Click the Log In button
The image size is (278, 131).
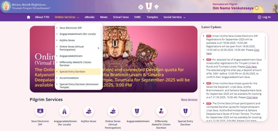point(264,17)
